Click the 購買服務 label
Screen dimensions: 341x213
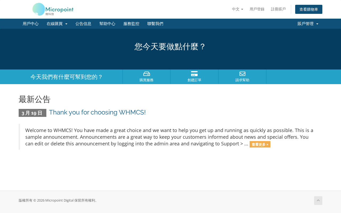[x=147, y=80]
